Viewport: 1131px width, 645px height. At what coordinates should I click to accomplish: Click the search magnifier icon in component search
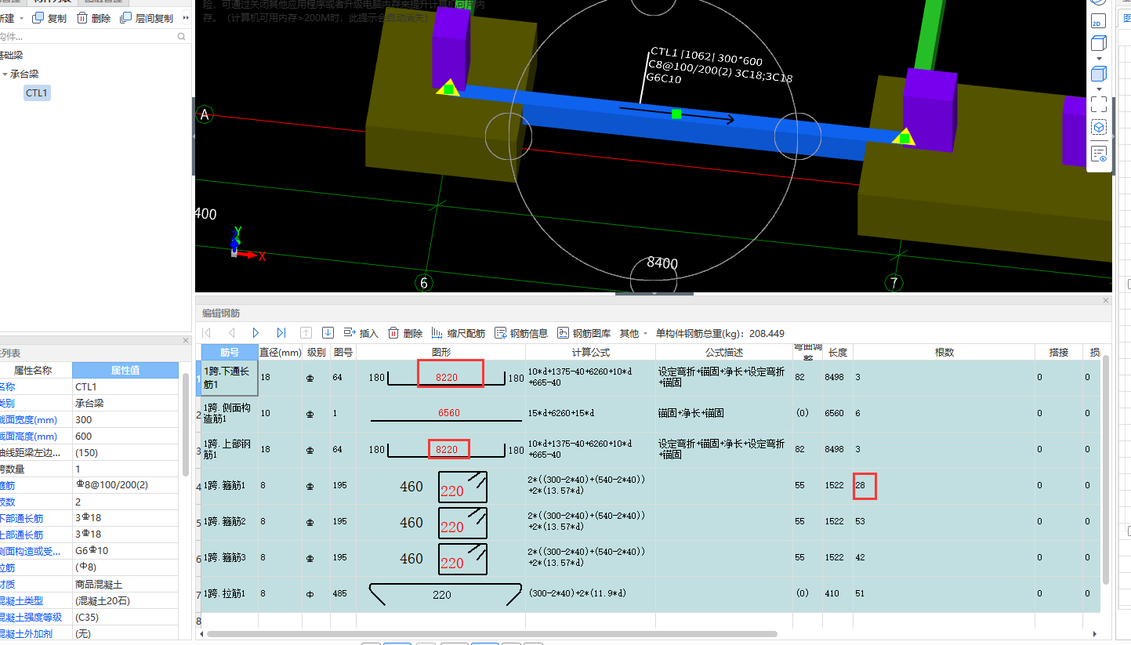[x=182, y=36]
